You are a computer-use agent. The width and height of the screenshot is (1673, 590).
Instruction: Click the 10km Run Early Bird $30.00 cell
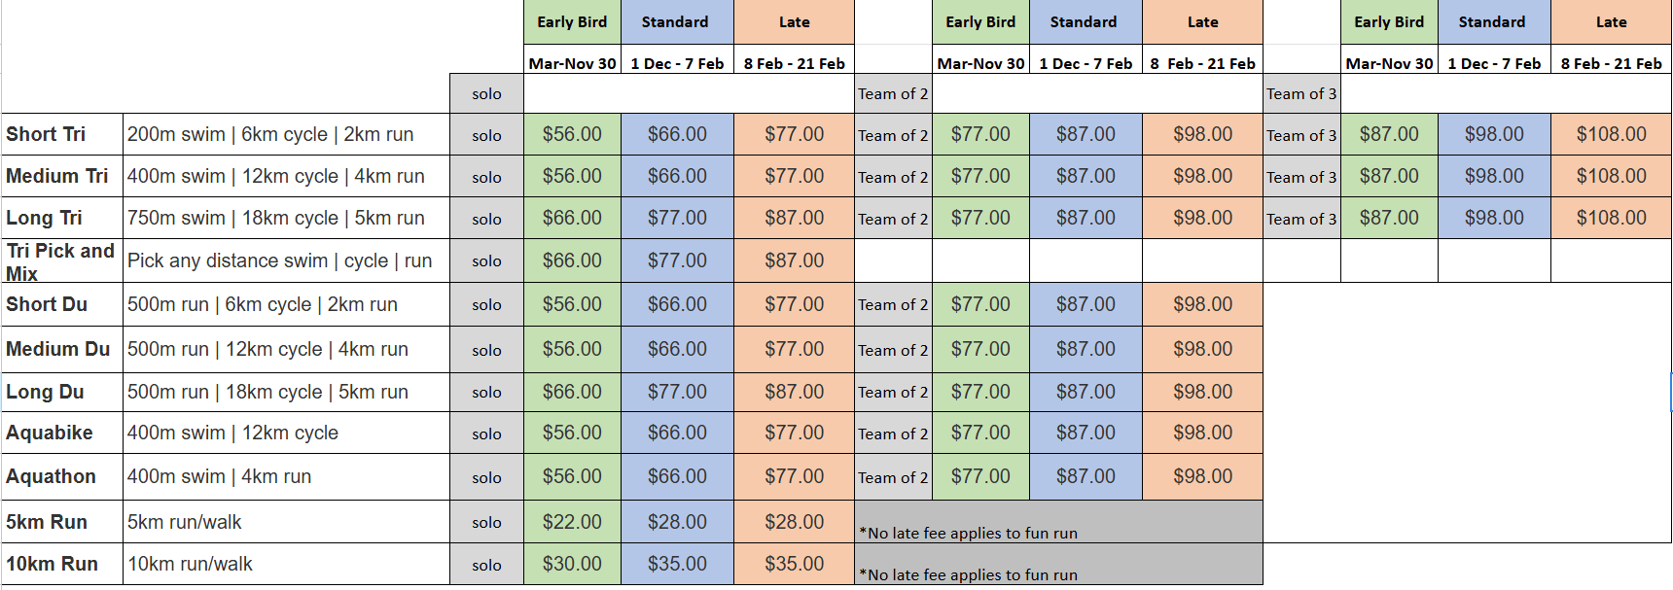click(572, 564)
